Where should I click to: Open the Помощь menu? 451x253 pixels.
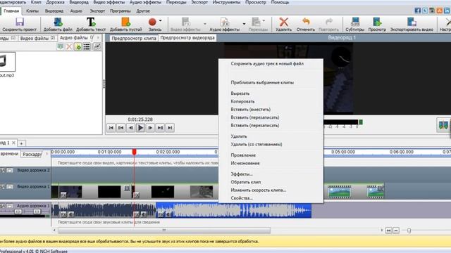tap(280, 2)
